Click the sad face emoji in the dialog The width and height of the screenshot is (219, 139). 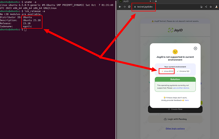[175, 52]
